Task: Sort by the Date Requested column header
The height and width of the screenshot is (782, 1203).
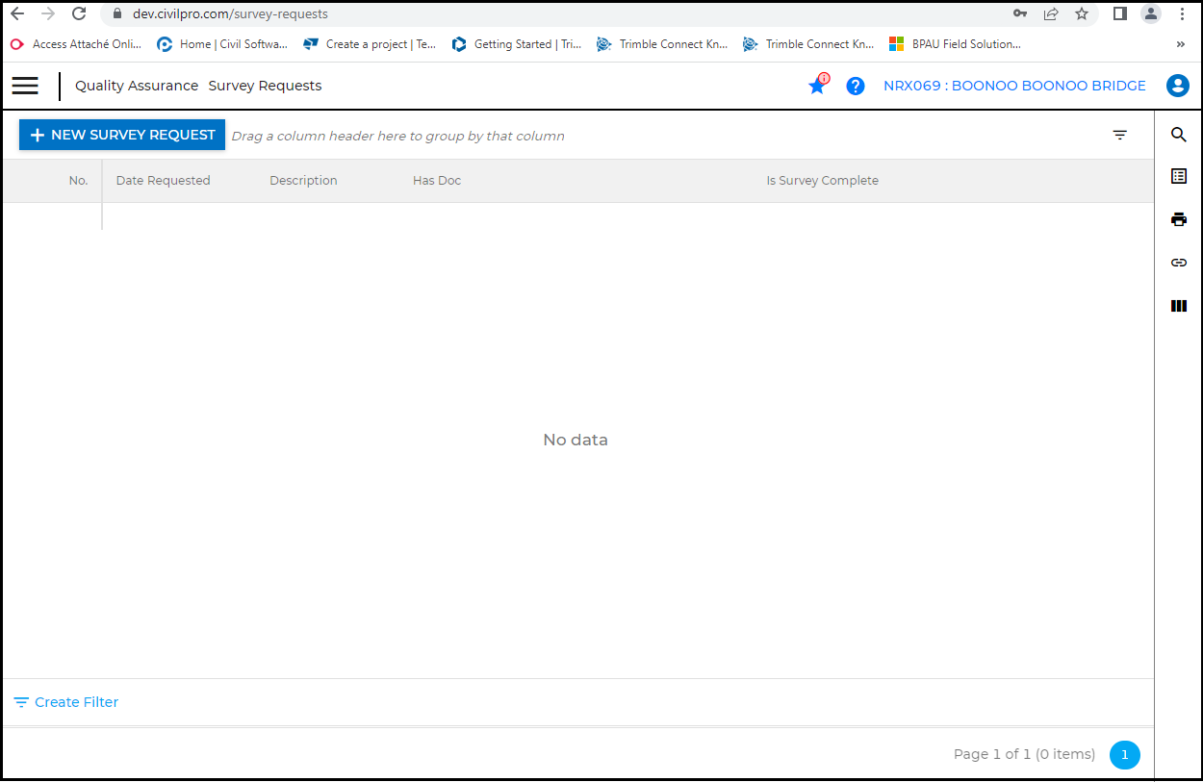Action: tap(163, 181)
